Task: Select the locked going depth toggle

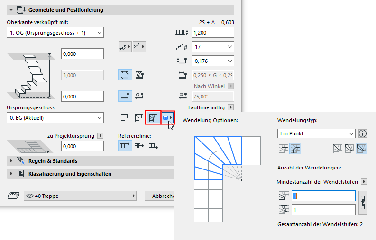Action: (139, 75)
